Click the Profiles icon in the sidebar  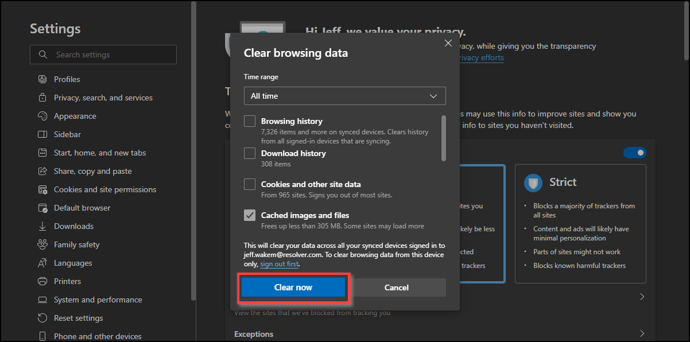(x=42, y=79)
